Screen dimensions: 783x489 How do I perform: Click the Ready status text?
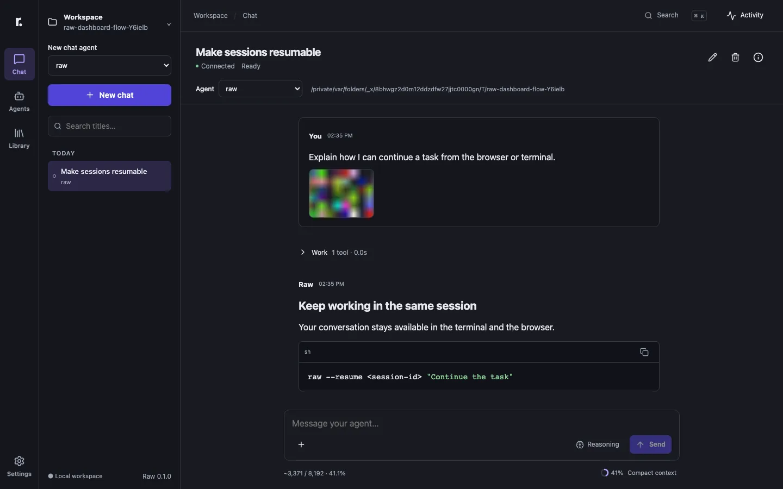point(251,66)
